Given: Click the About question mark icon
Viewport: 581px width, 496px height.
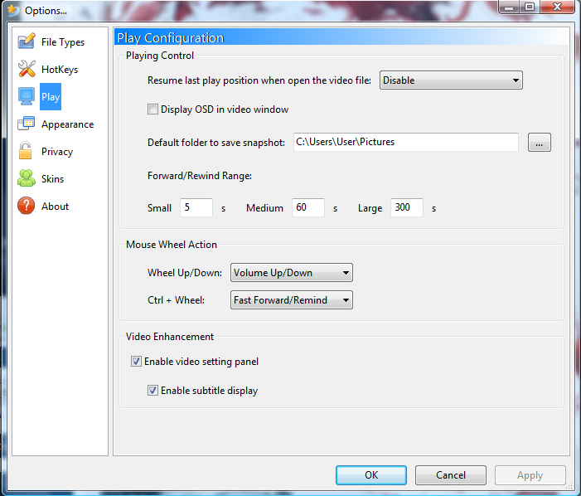Looking at the screenshot, I should [27, 206].
